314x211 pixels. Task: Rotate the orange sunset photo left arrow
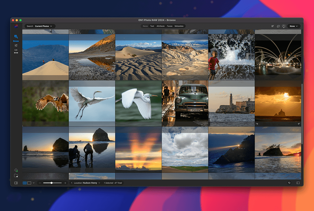tap(257, 124)
